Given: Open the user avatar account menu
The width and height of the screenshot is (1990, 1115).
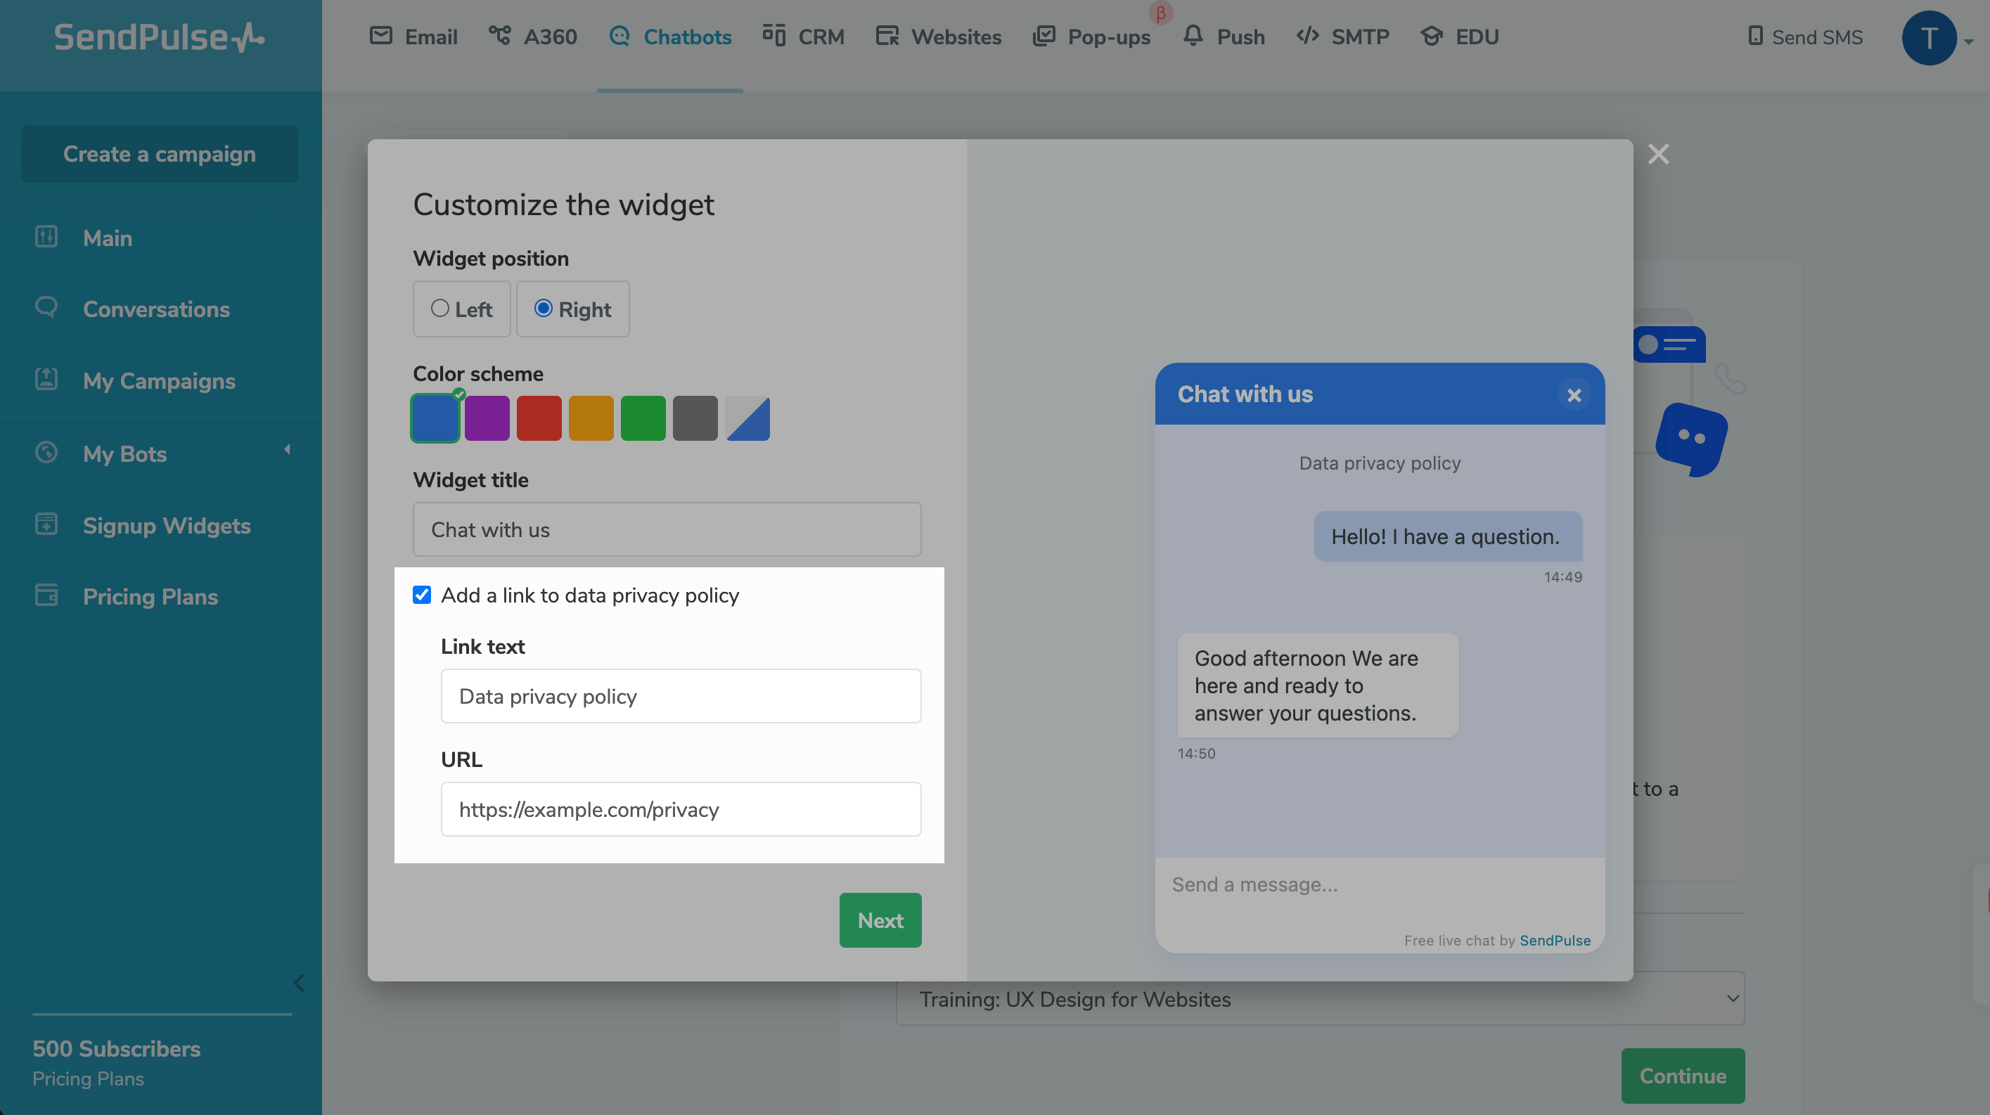Looking at the screenshot, I should 1929,38.
